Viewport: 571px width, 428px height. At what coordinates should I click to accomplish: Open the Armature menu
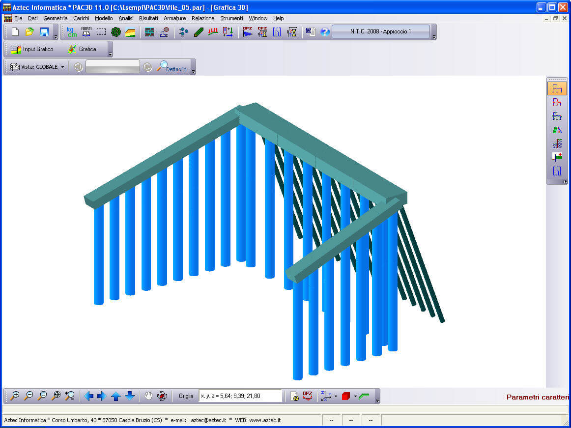coord(174,18)
